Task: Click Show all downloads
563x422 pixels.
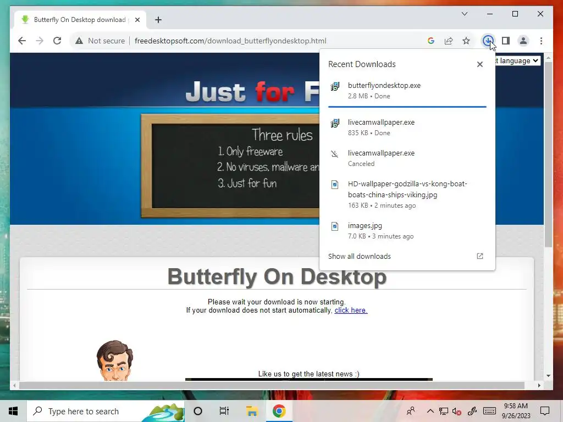Action: 360,256
